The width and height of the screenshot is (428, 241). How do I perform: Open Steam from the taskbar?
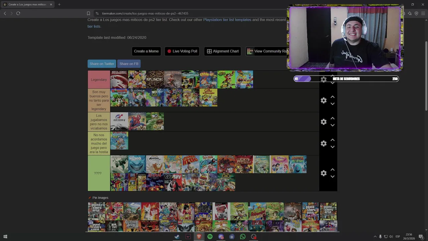point(177,237)
